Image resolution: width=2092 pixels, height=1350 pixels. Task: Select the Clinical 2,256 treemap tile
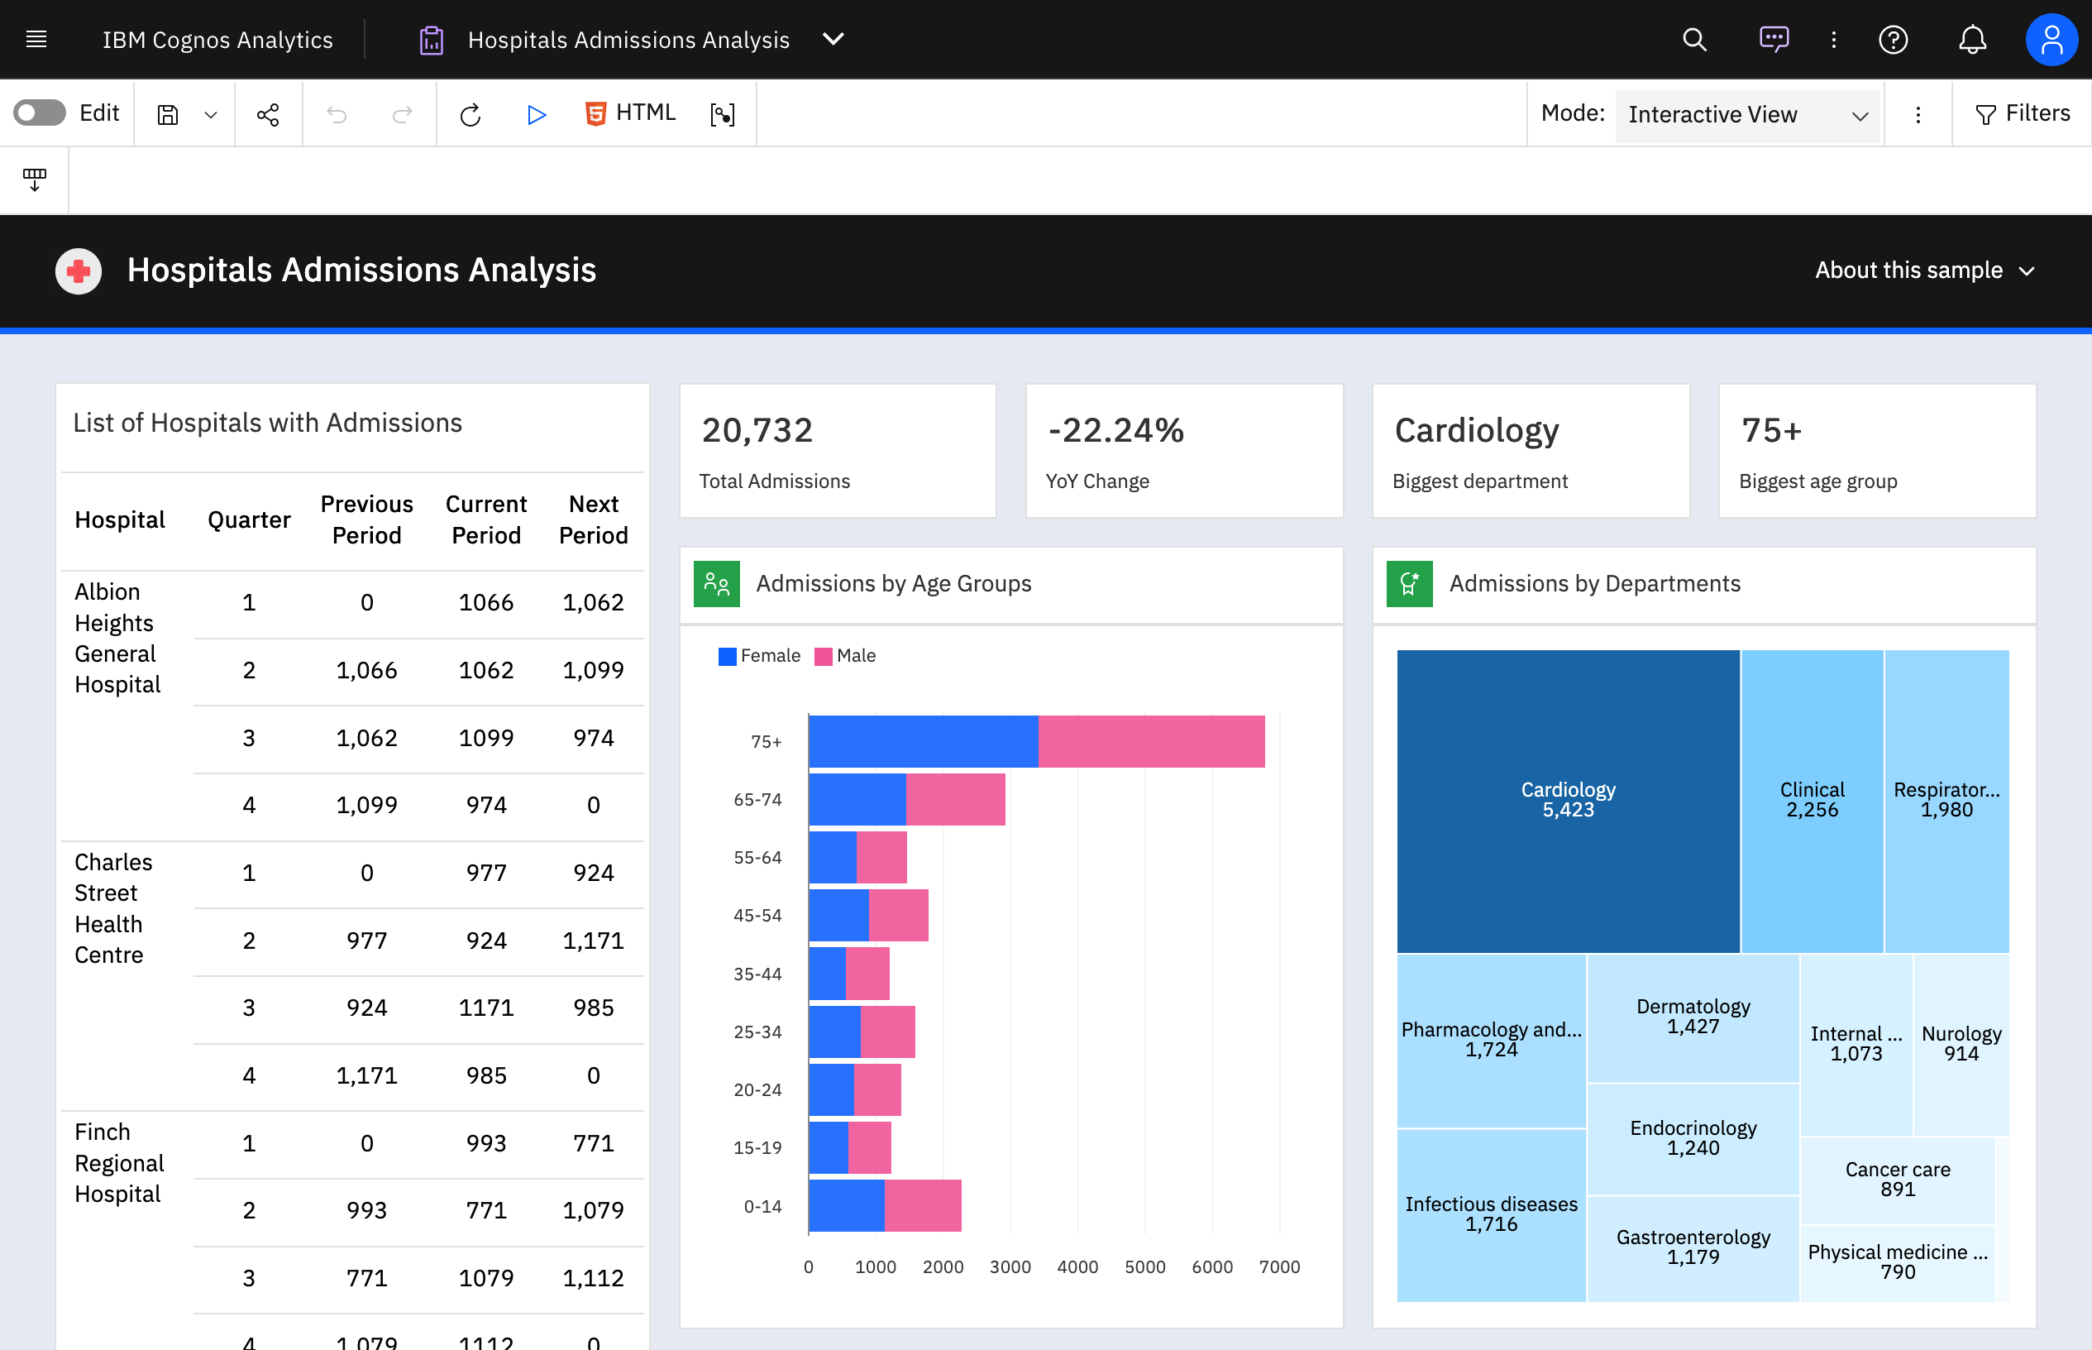1812,802
